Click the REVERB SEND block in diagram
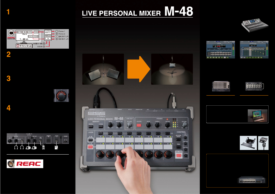The width and height of the screenshot is (275, 194). click(33, 37)
